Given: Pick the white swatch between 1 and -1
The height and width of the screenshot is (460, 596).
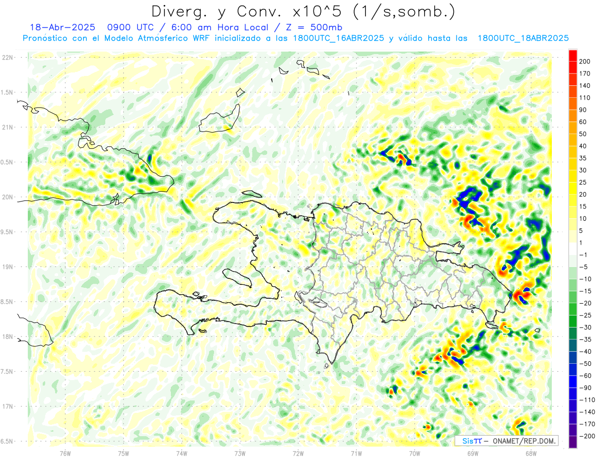Looking at the screenshot, I should pyautogui.click(x=573, y=249).
